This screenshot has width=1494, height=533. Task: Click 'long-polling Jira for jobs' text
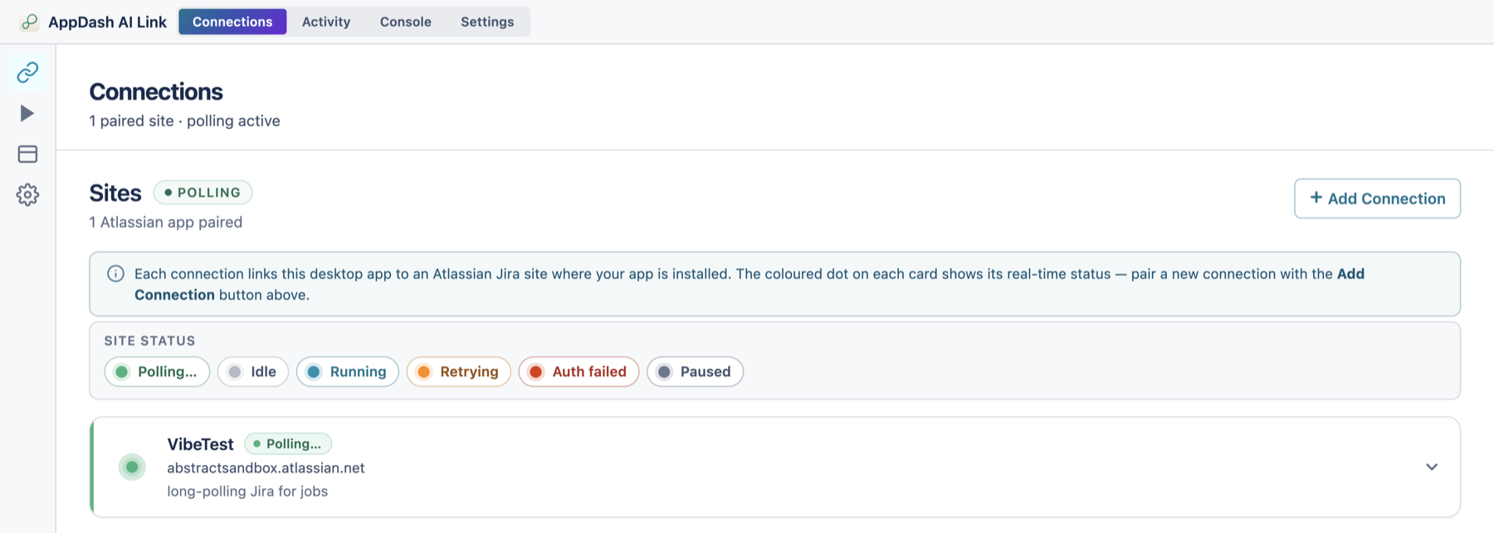tap(247, 491)
